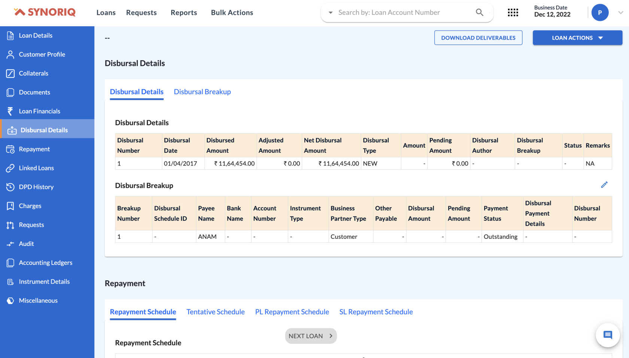Click the search magnifier icon
Viewport: 629px width, 358px height.
point(479,12)
